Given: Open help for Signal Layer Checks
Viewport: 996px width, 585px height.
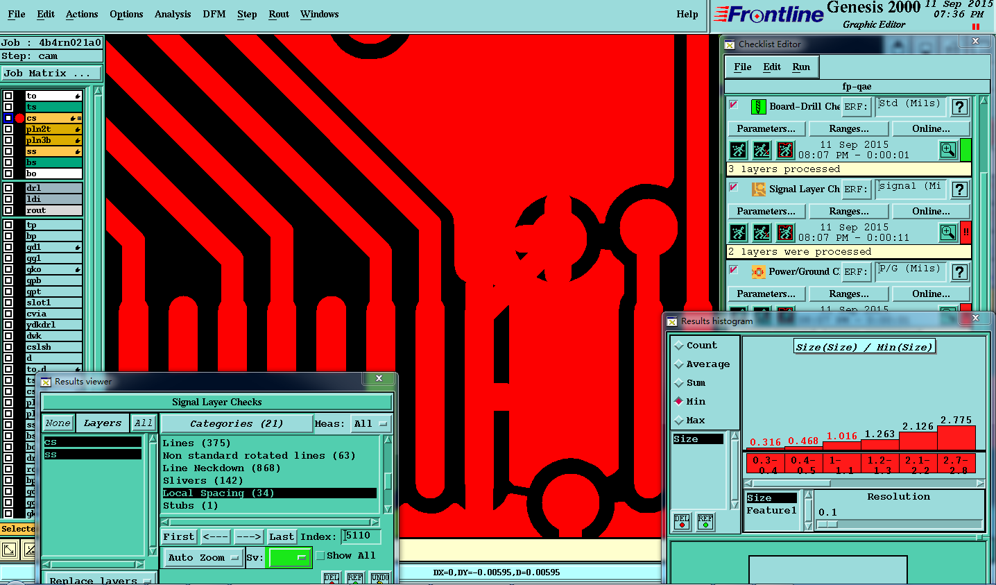Looking at the screenshot, I should point(959,189).
